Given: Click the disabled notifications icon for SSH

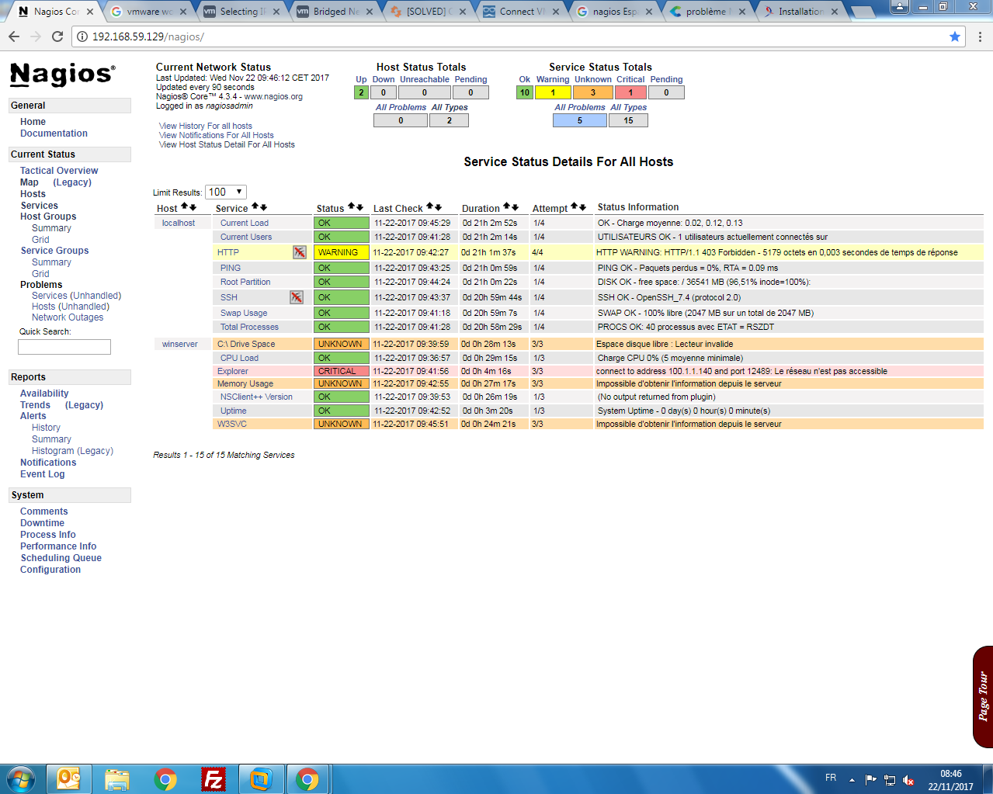Looking at the screenshot, I should pos(296,297).
